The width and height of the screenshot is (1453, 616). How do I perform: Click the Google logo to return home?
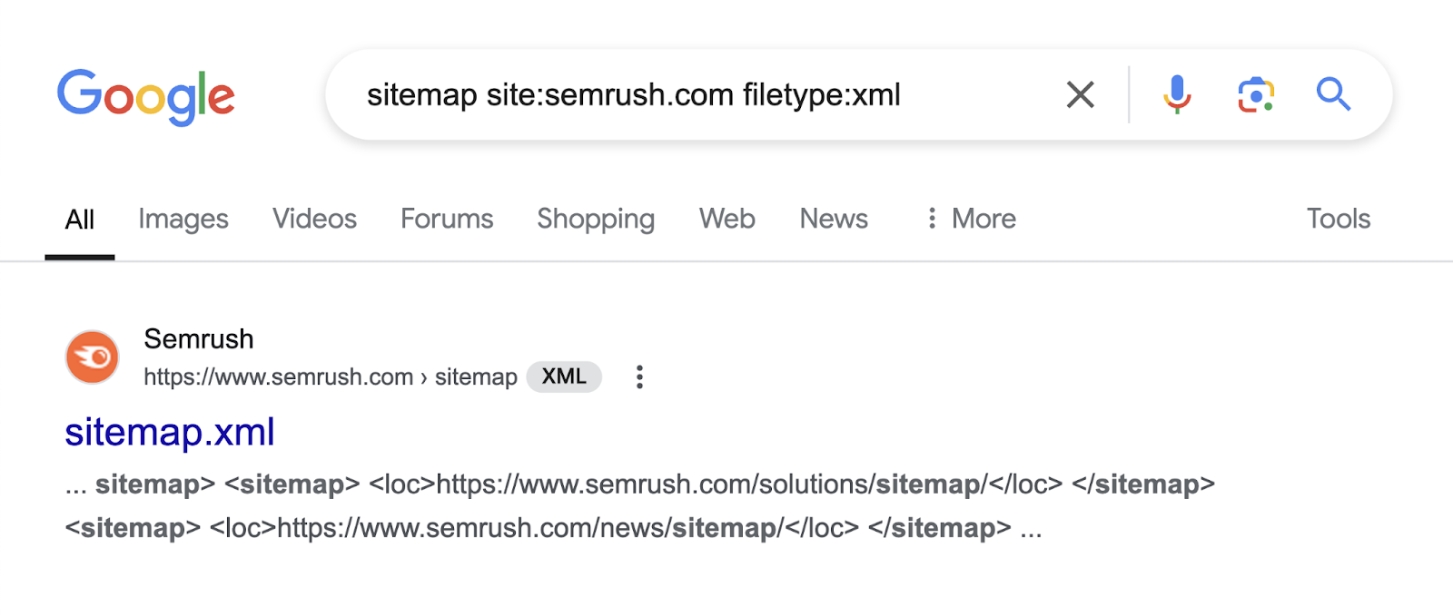(146, 97)
